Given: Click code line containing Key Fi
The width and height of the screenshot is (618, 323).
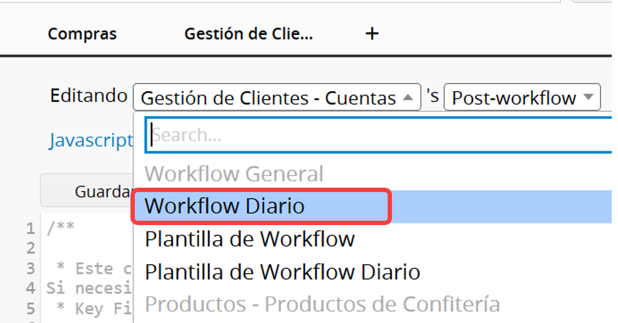Looking at the screenshot, I should (x=94, y=309).
